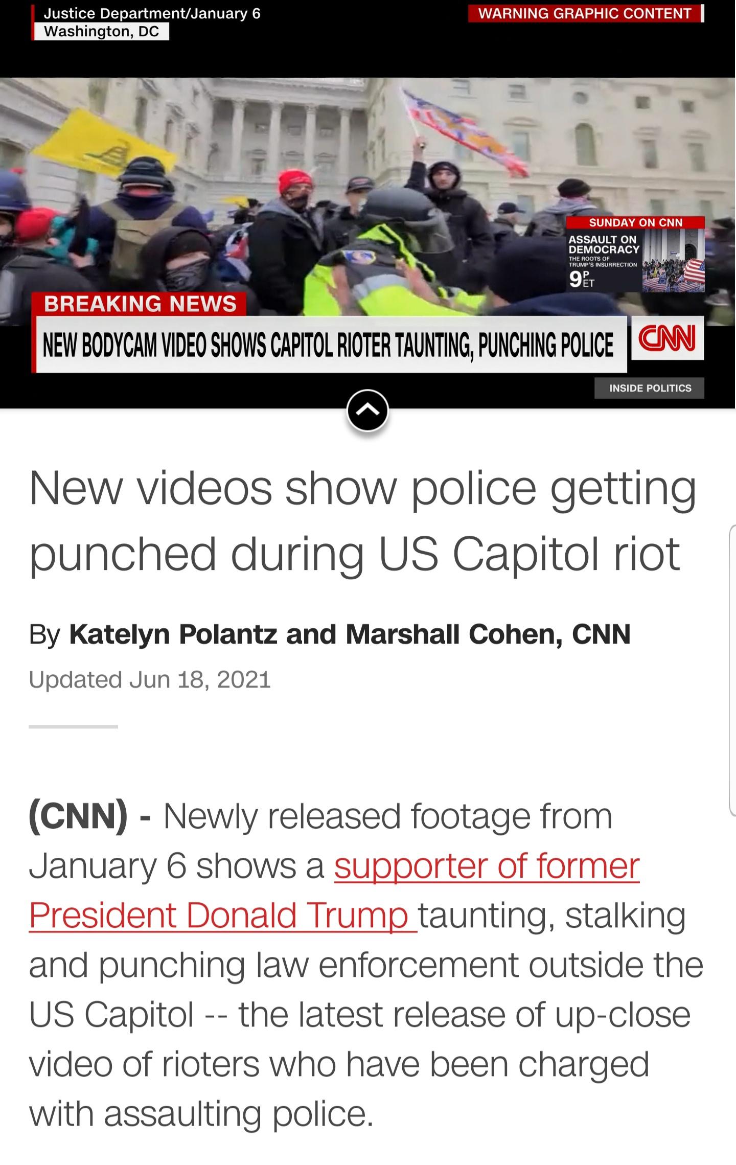Tap the WARNING GRAPHIC CONTENT label
Screen dimensions: 736x1165
(585, 13)
